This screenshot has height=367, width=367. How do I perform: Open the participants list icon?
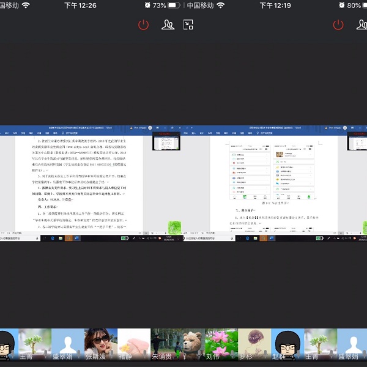pos(167,24)
